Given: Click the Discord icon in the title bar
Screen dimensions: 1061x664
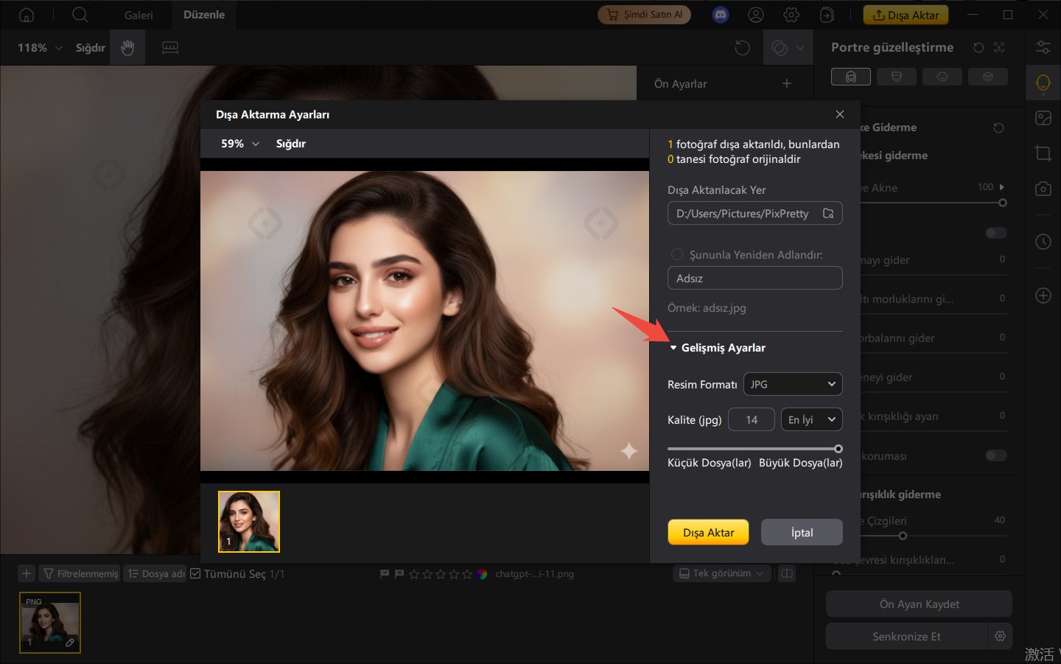Looking at the screenshot, I should point(720,15).
